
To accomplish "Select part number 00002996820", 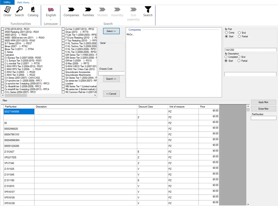I will (19, 129).
